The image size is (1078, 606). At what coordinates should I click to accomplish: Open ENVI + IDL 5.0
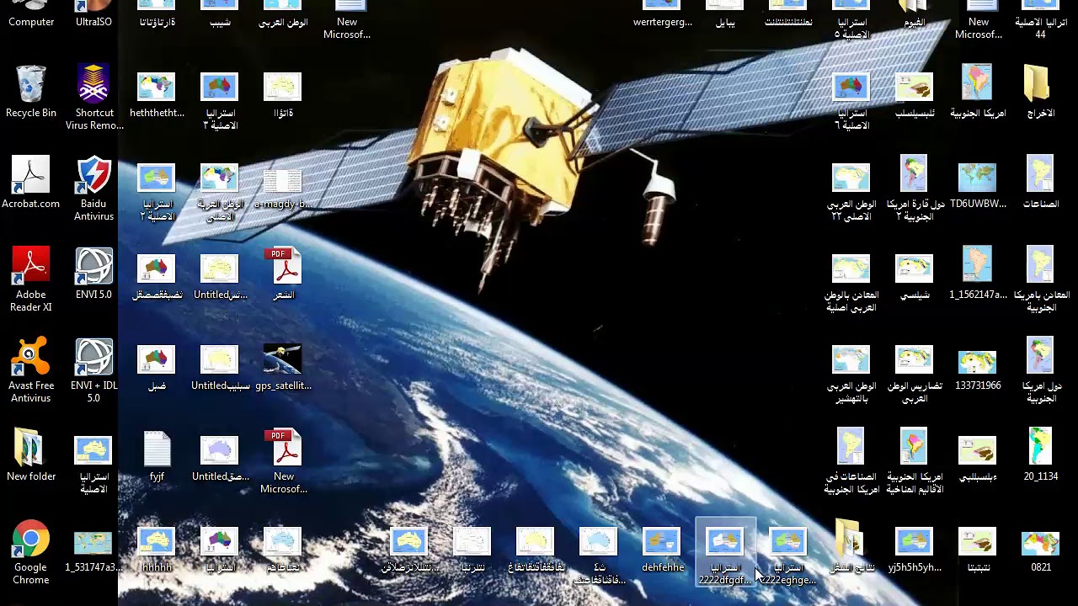[x=93, y=370]
